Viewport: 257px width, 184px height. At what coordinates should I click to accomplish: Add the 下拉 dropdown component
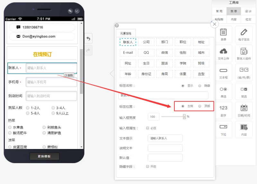[x=223, y=129]
